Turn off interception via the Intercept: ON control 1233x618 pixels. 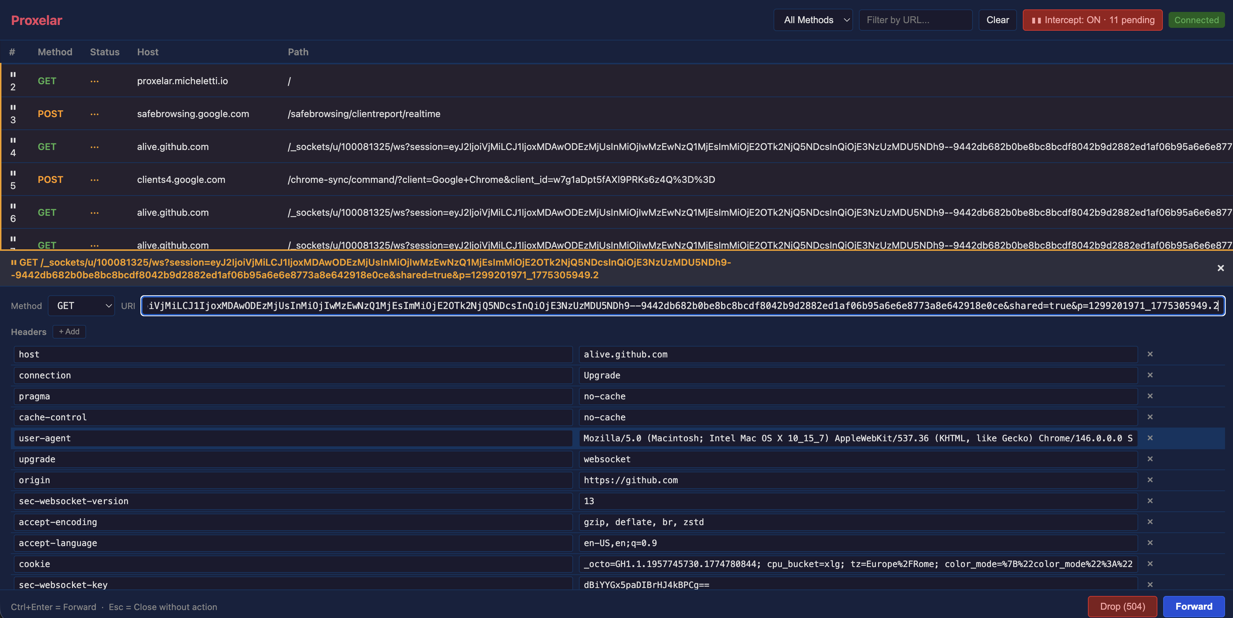pos(1092,20)
